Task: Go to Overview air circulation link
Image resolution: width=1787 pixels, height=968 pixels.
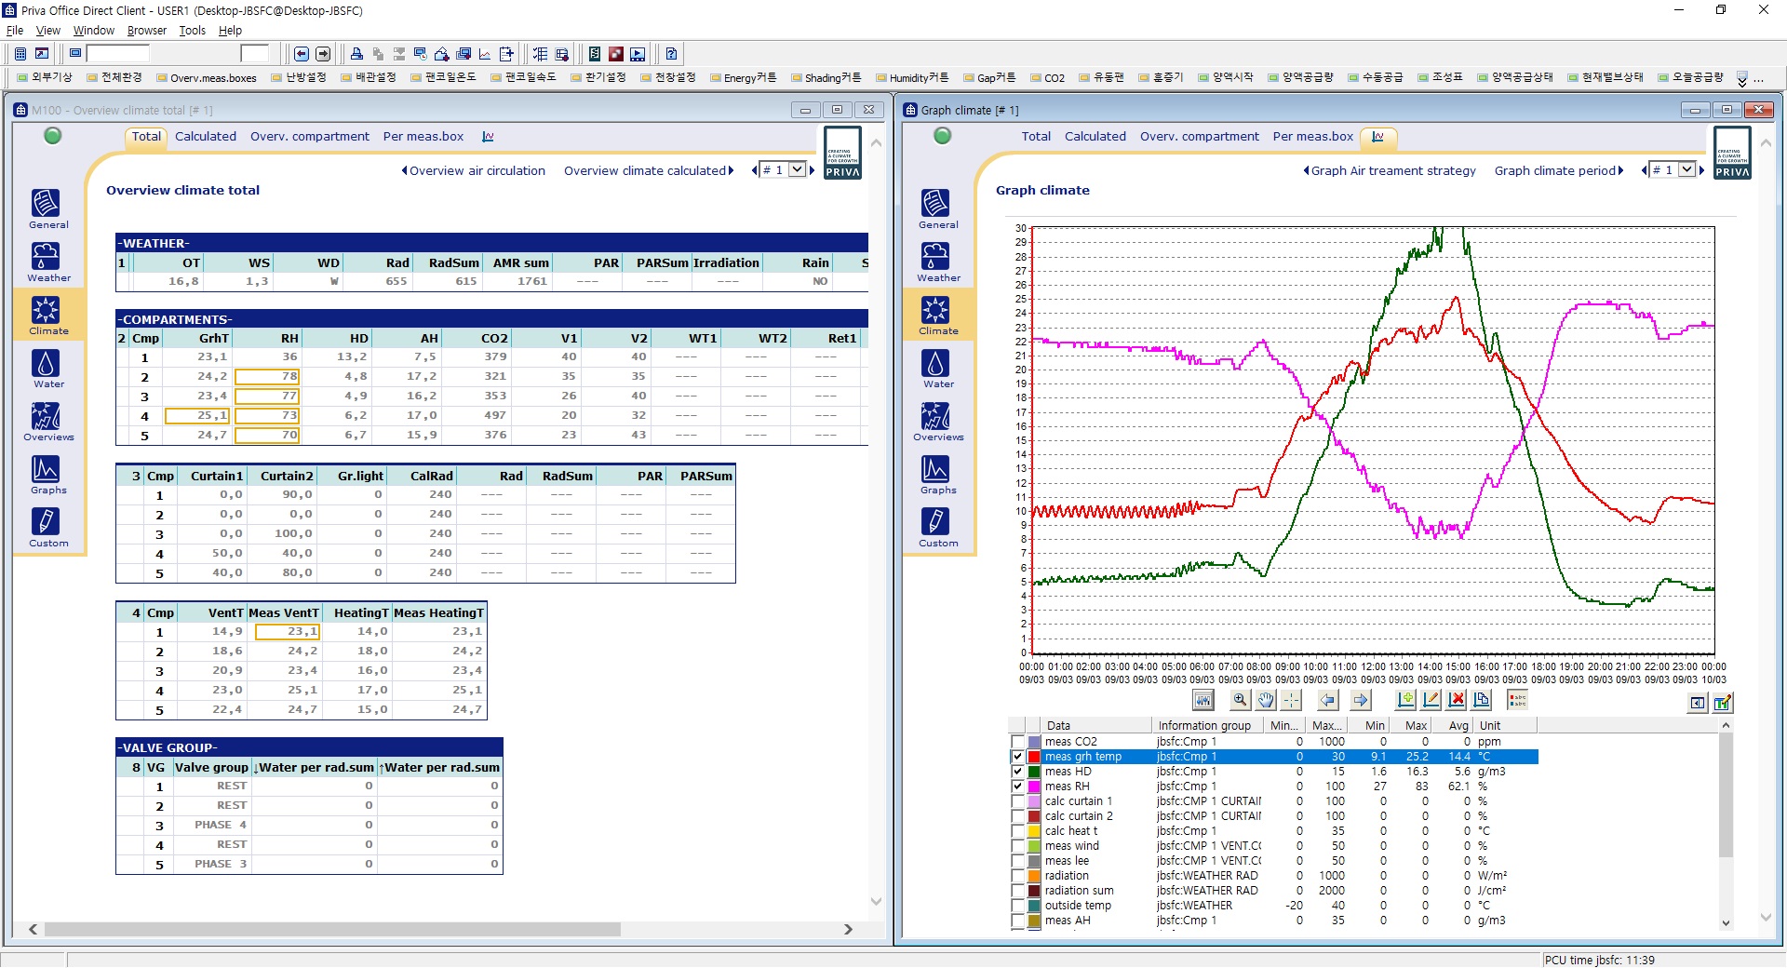Action: 474,170
